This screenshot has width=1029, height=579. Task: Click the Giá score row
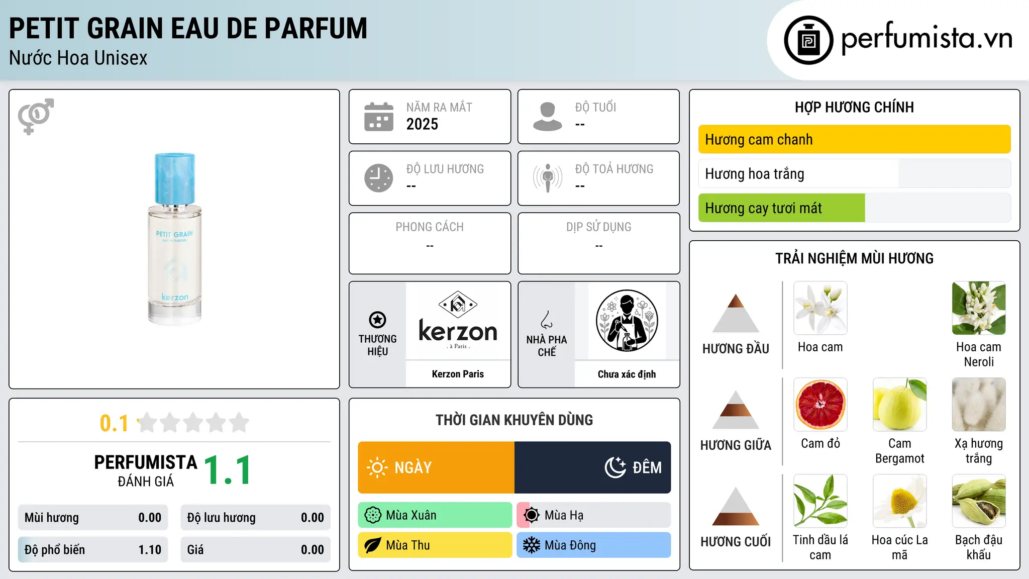[255, 550]
